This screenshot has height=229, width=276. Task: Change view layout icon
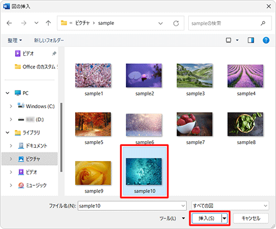[229, 40]
